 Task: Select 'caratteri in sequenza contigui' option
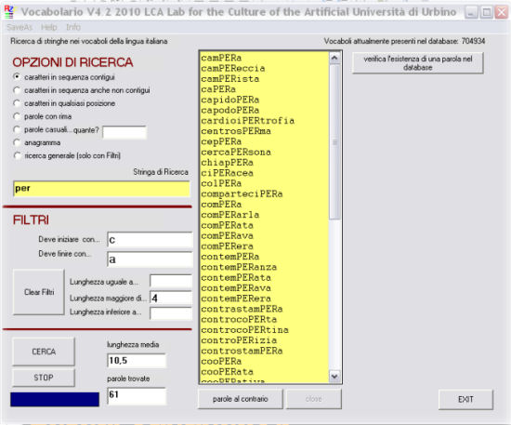pos(17,77)
